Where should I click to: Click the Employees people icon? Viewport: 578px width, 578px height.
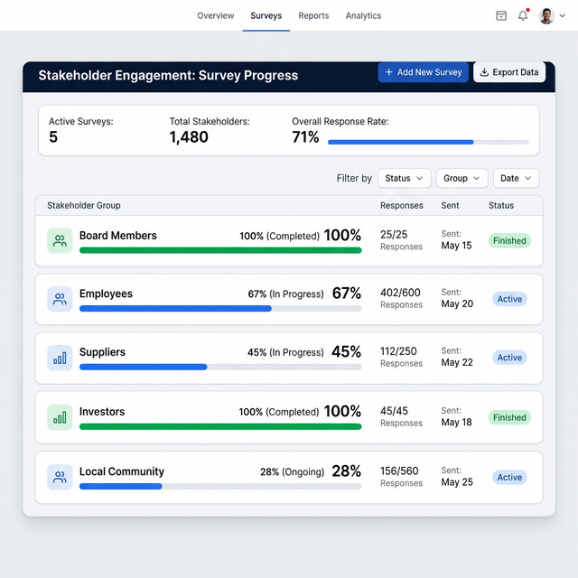click(60, 299)
